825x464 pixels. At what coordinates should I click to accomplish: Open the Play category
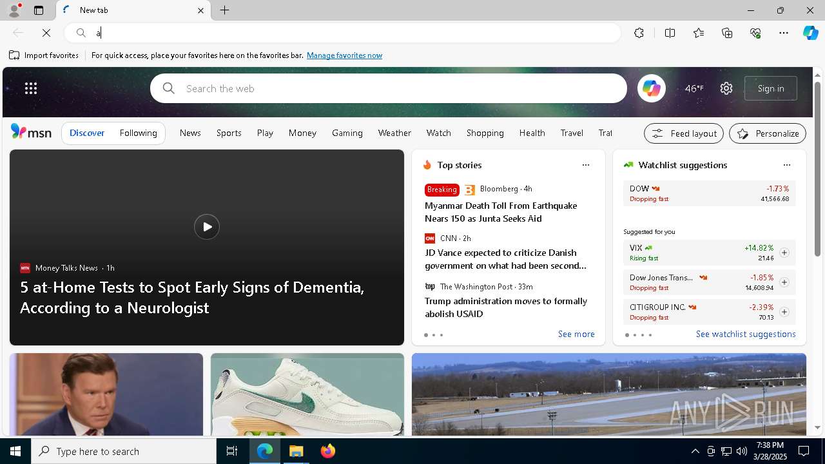[265, 133]
